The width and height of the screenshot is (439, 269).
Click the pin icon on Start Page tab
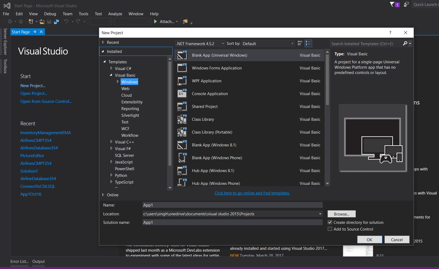(35, 32)
